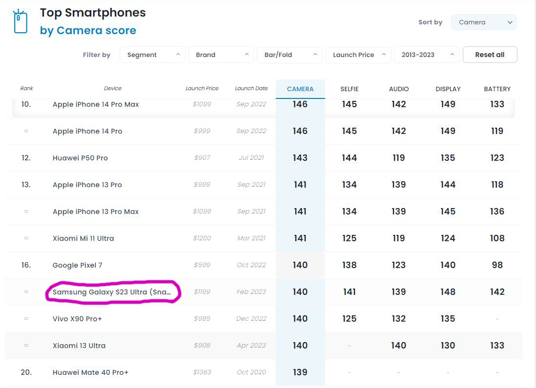Click the Reset all button

(490, 55)
